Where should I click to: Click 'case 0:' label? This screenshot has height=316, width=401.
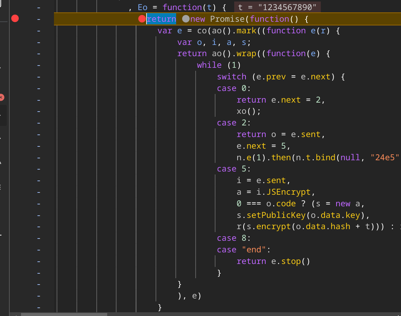[234, 88]
